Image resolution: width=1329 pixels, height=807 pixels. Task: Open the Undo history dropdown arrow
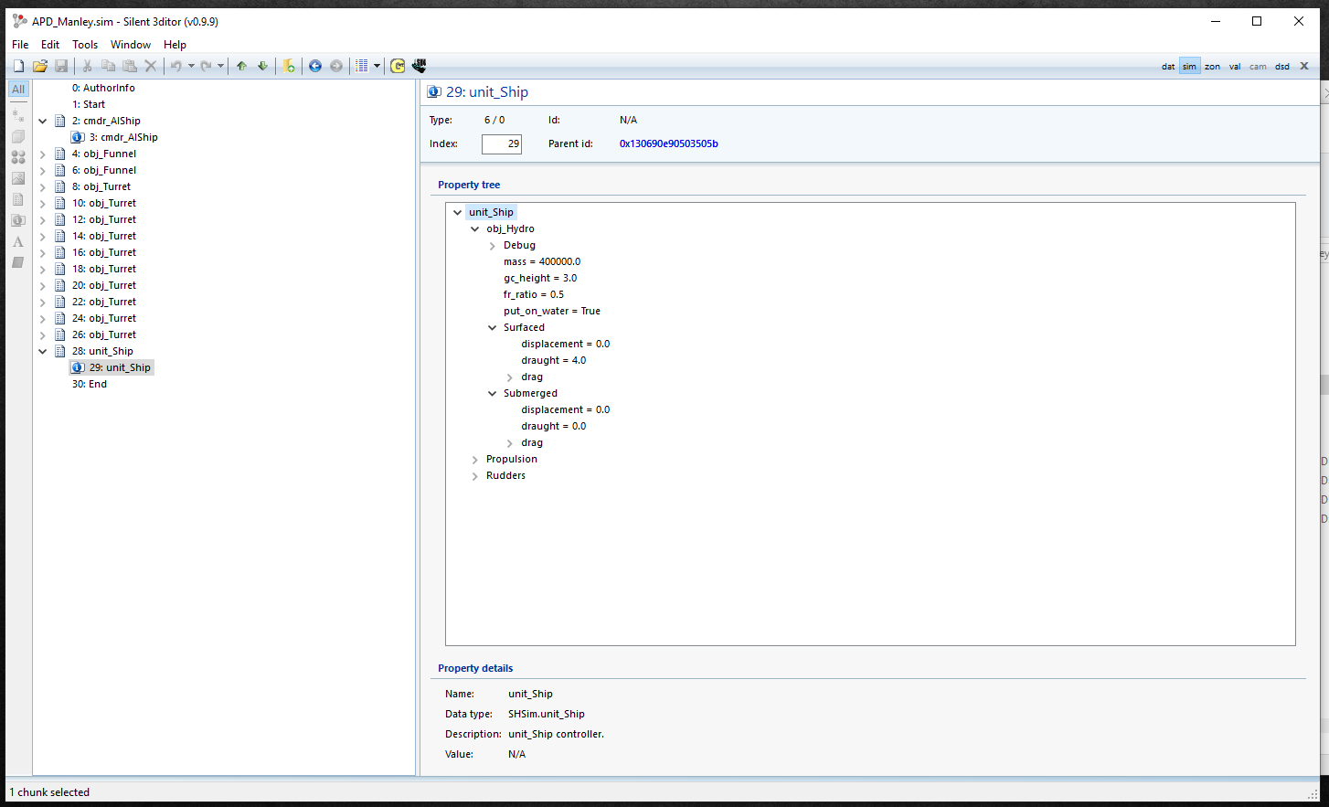tap(191, 66)
